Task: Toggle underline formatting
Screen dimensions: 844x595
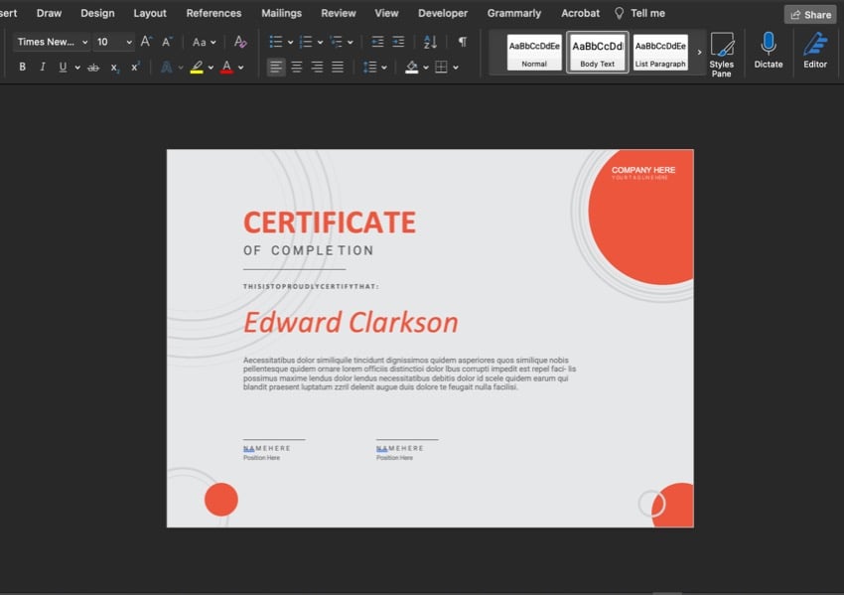Action: (66, 67)
